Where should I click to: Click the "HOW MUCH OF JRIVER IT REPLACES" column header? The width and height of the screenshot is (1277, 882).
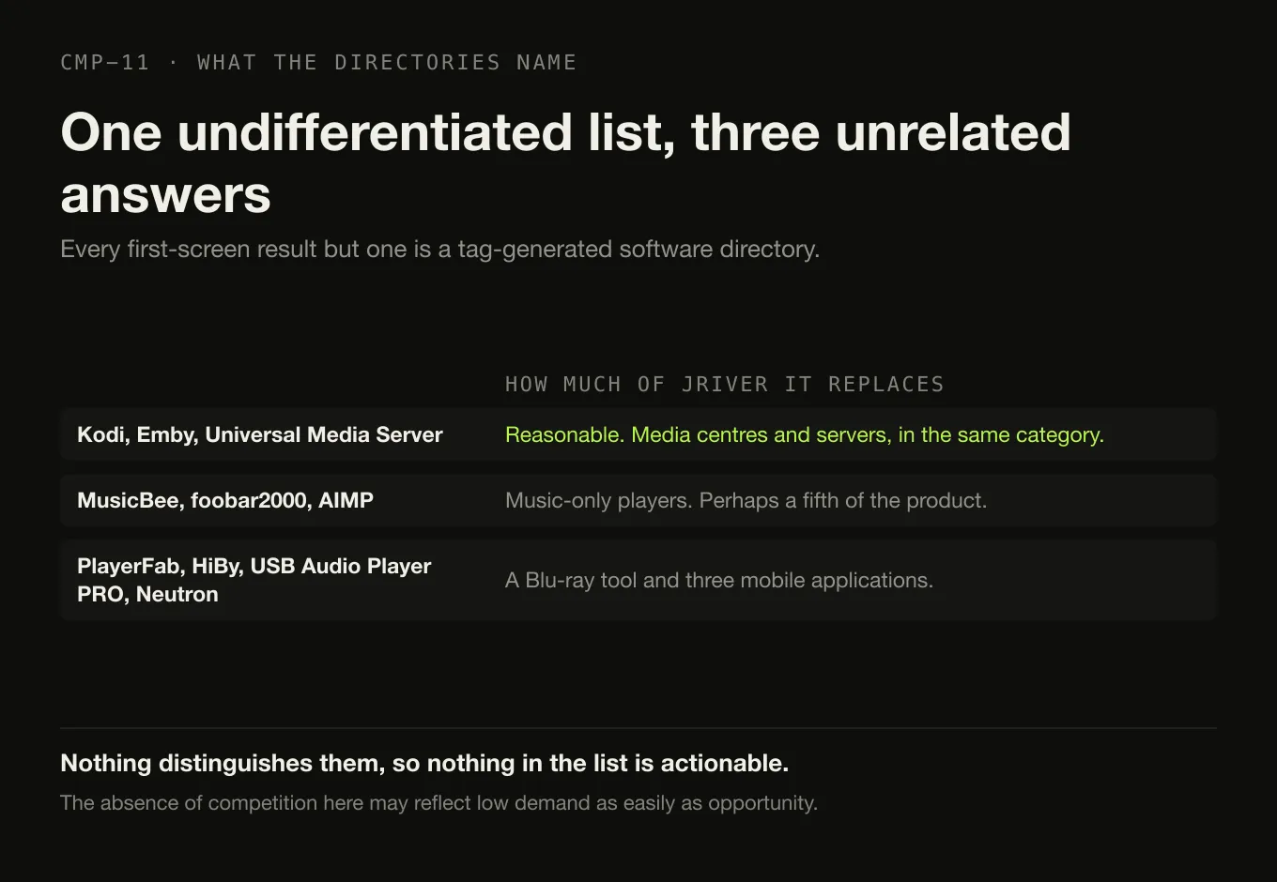click(724, 385)
